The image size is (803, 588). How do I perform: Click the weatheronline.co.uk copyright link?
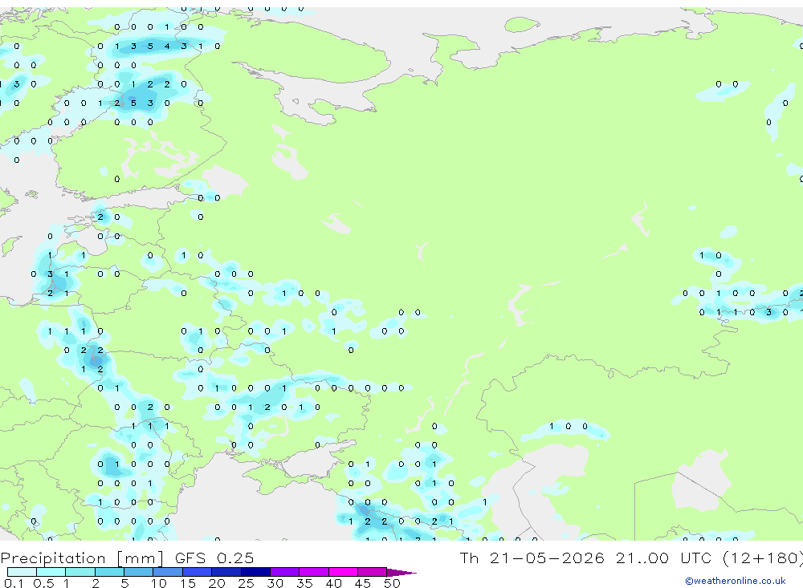click(736, 581)
